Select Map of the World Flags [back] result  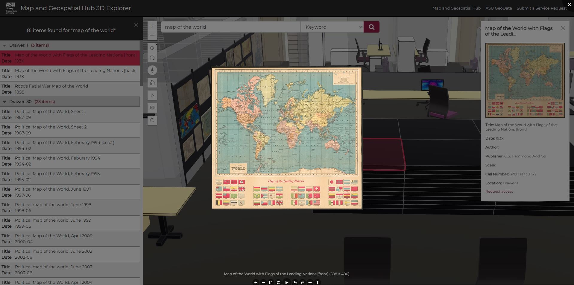(x=70, y=73)
